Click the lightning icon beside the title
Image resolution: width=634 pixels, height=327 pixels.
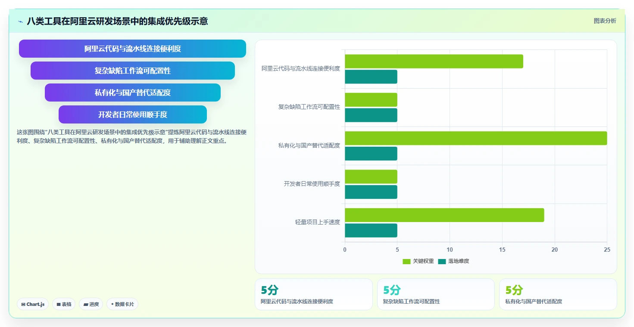[20, 21]
